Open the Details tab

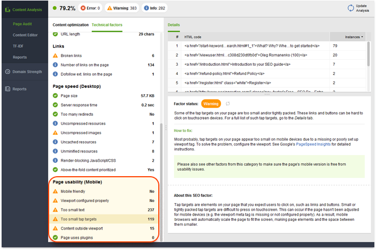click(173, 25)
